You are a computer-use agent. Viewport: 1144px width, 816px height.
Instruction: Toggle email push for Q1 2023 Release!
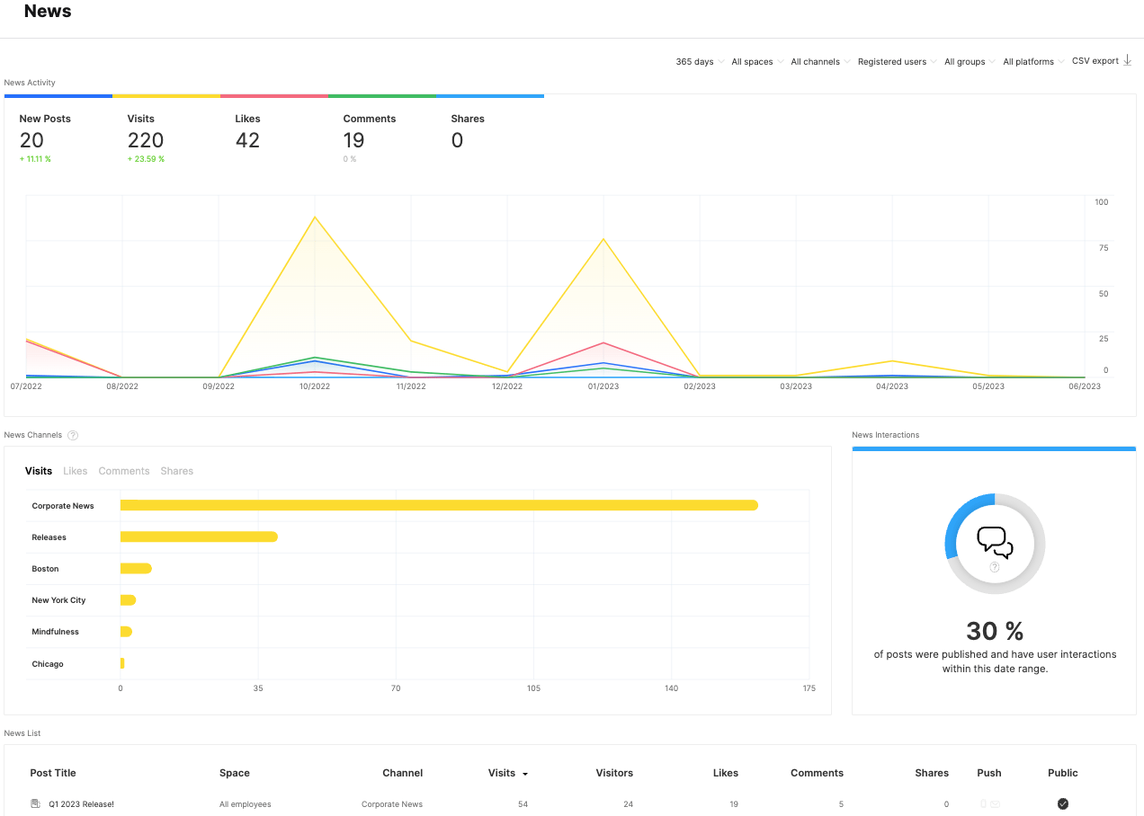pyautogui.click(x=995, y=803)
